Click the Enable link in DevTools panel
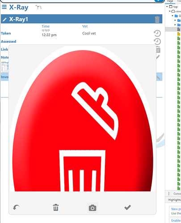The image size is (181, 223). tap(176, 220)
